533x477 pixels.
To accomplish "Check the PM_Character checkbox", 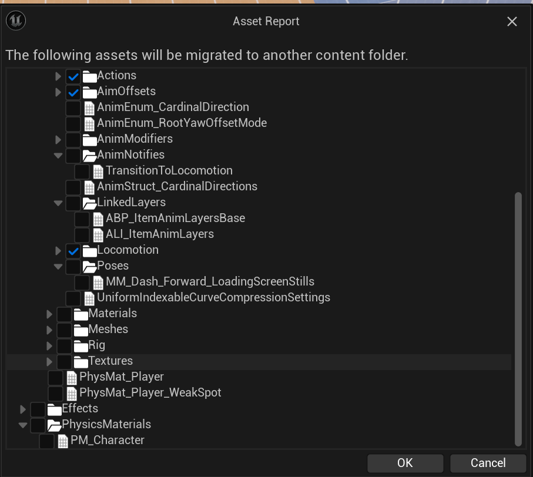I will pos(46,441).
